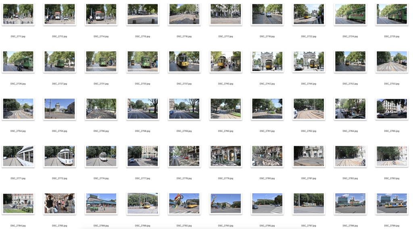
Task: Click the DSC_2774.jpg name label
Action: [101, 179]
